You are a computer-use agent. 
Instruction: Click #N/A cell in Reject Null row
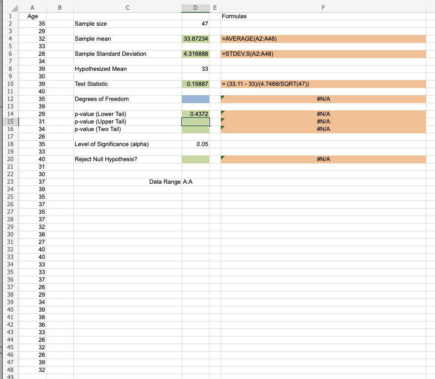coord(323,159)
